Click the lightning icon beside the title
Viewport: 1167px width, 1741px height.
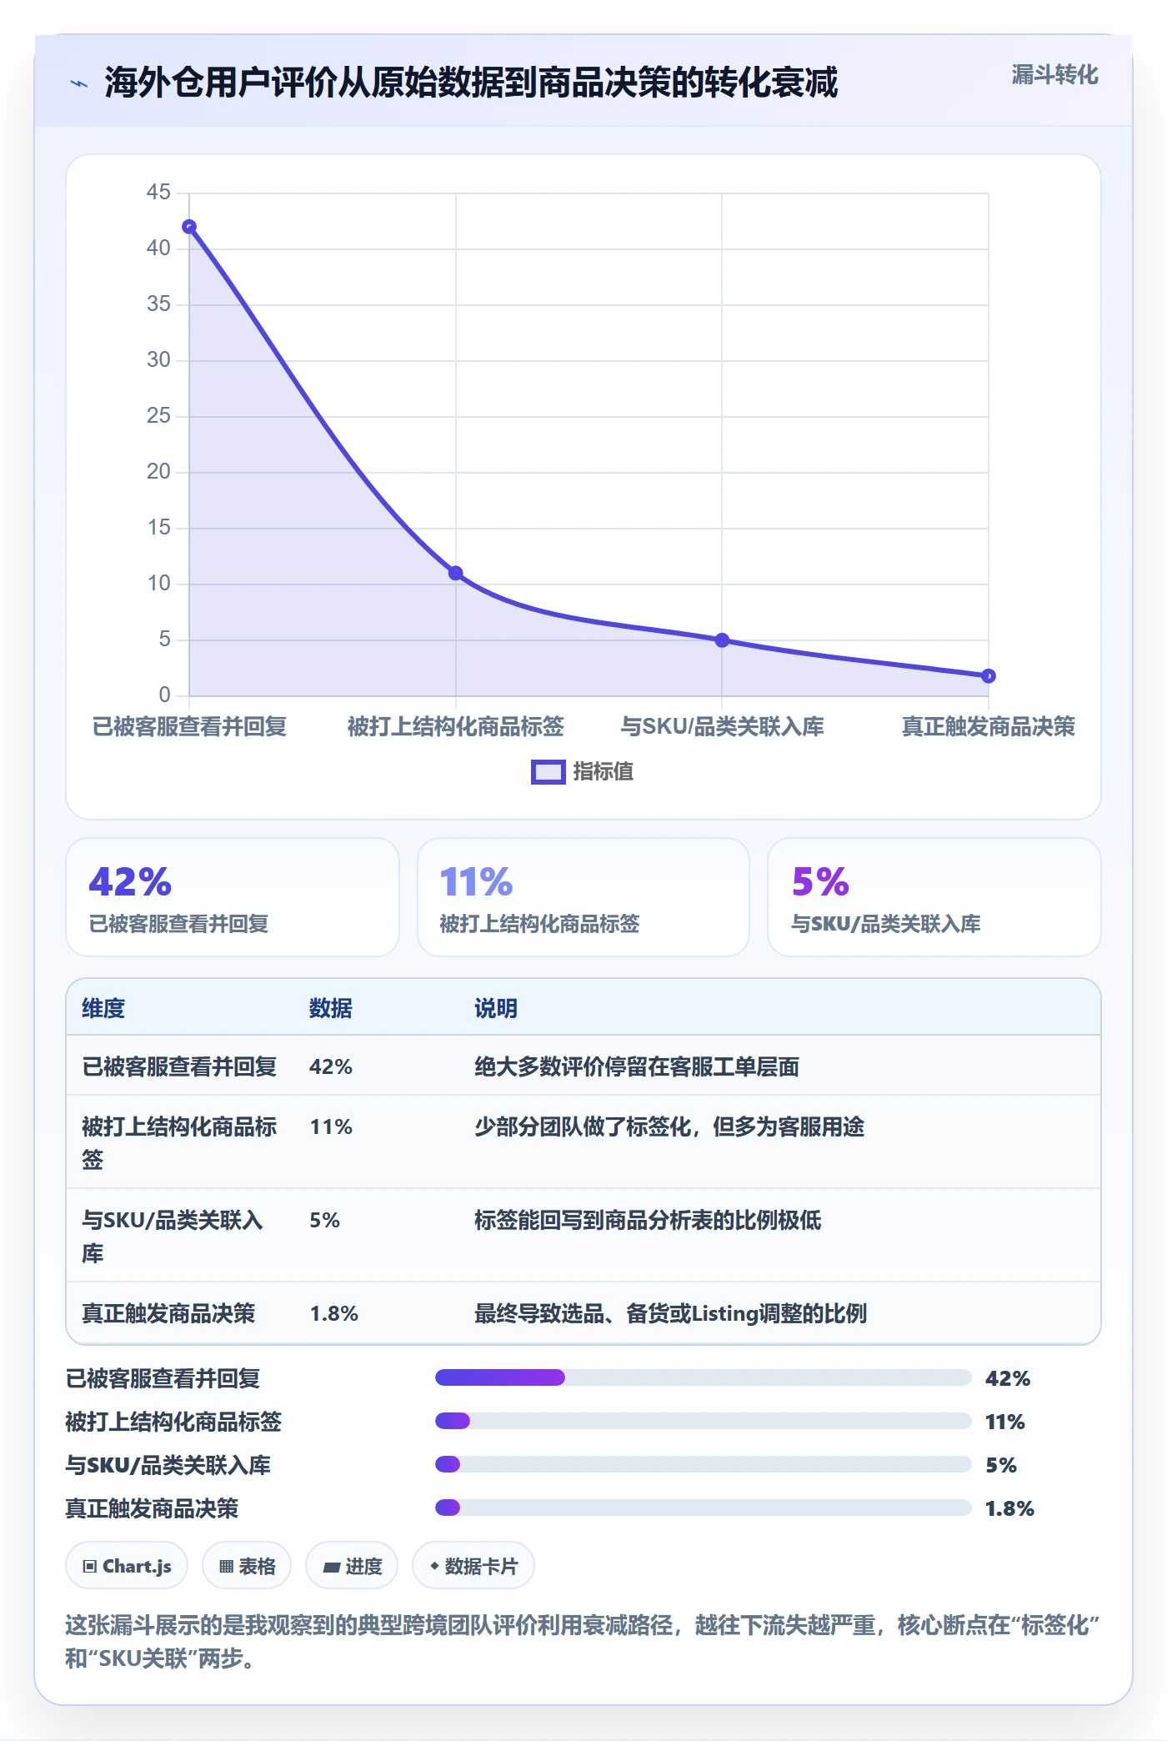[x=79, y=83]
